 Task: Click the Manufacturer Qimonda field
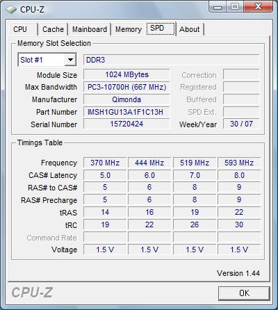click(x=126, y=99)
